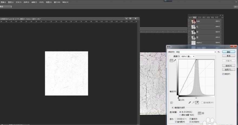Pick the gray point eyedropper
The width and height of the screenshot is (238, 125).
[193, 103]
